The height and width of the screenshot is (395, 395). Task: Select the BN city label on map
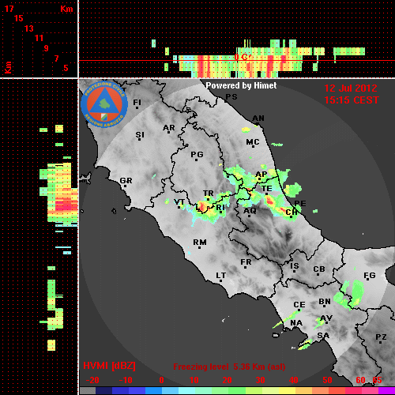pos(325,301)
